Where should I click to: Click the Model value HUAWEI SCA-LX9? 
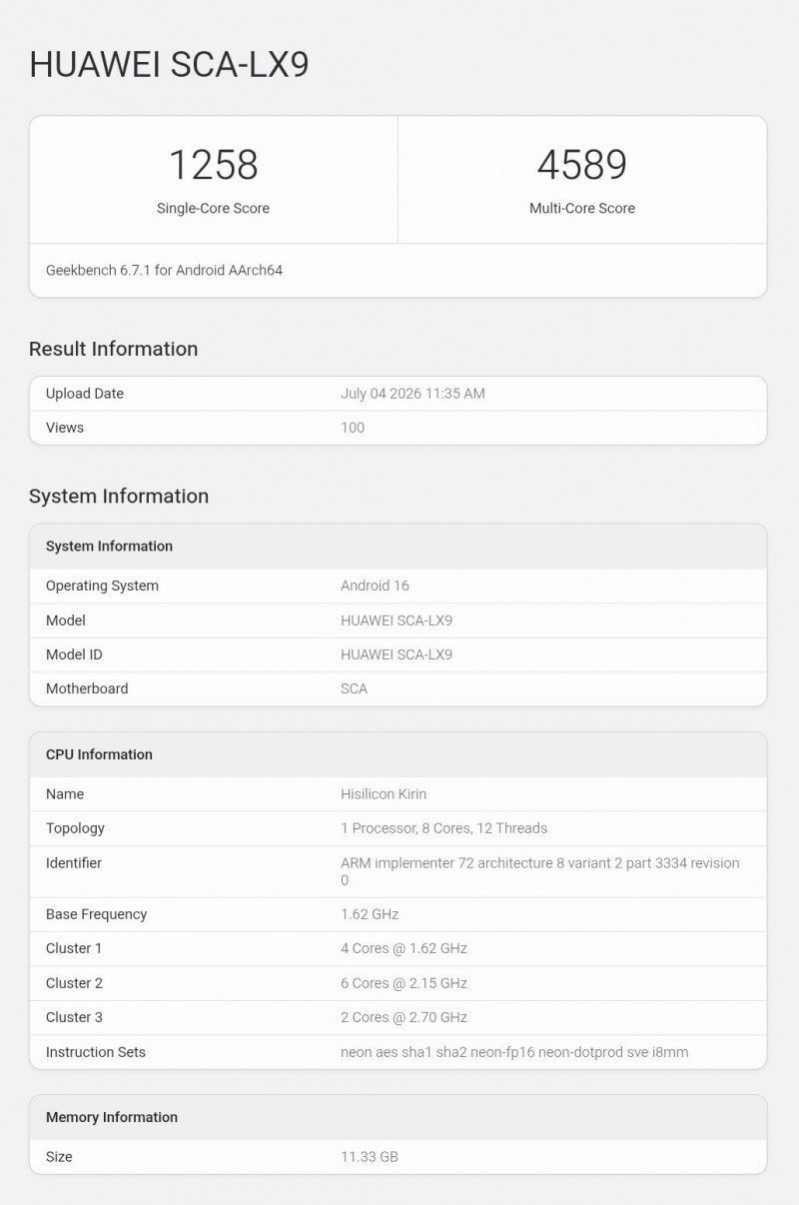pyautogui.click(x=397, y=620)
